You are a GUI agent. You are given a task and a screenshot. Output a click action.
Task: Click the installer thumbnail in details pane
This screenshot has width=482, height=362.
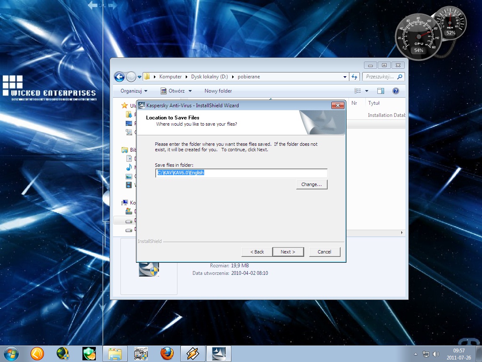[149, 269]
